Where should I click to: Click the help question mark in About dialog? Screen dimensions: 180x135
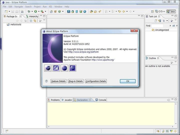(46, 81)
